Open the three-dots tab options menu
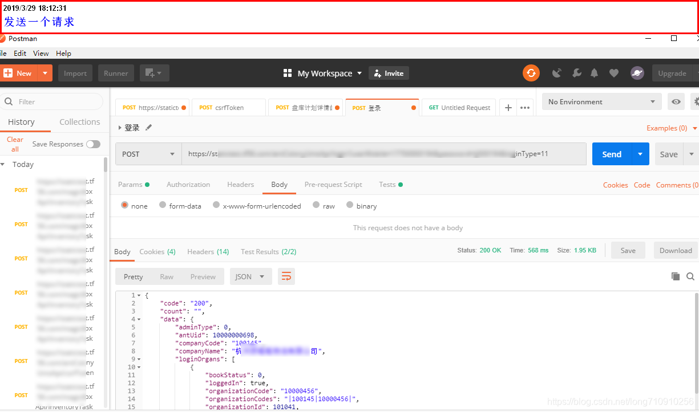The width and height of the screenshot is (699, 412). pos(525,107)
